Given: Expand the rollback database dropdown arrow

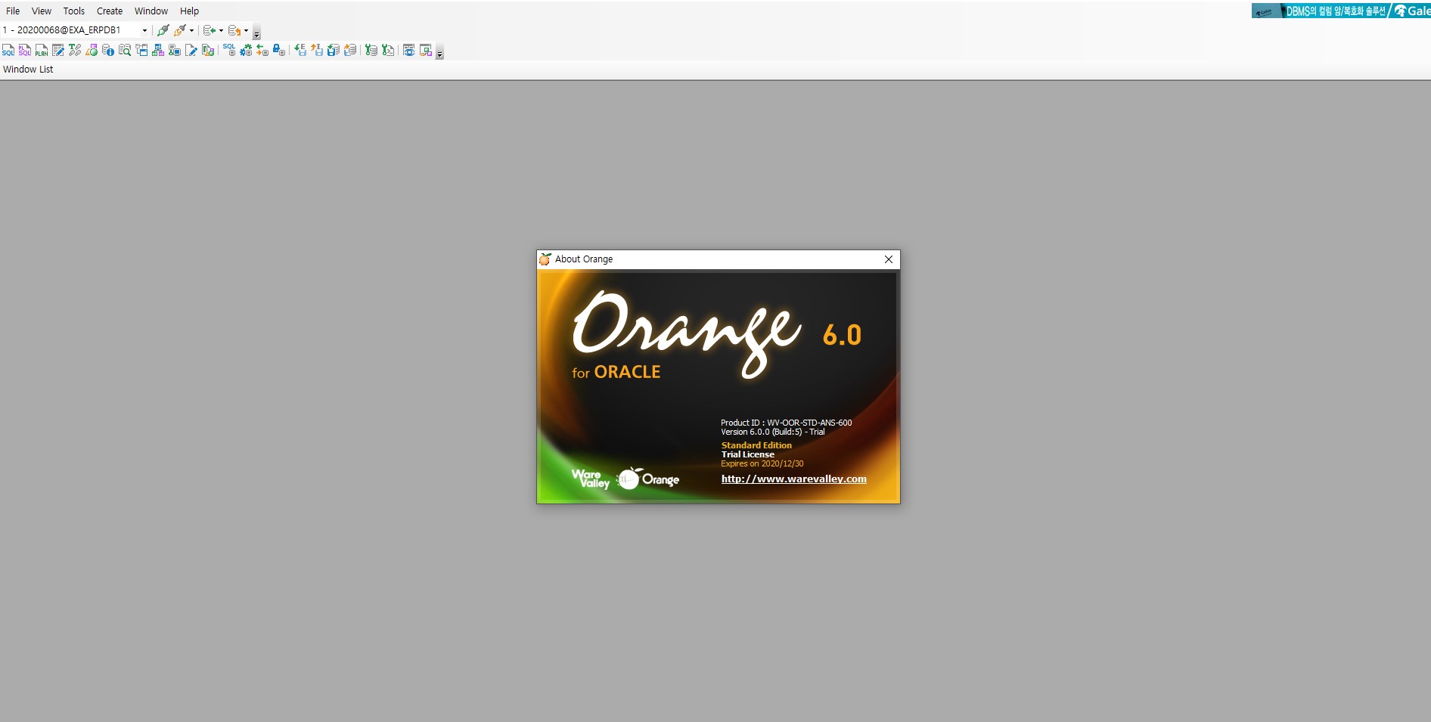Looking at the screenshot, I should 246,31.
